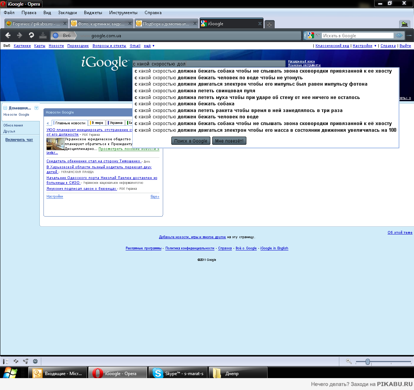Click the zoom magnifier icon in status bar
Image resolution: width=414 pixels, height=390 pixels.
349,361
